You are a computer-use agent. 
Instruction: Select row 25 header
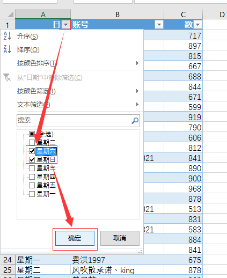[x=8, y=270]
